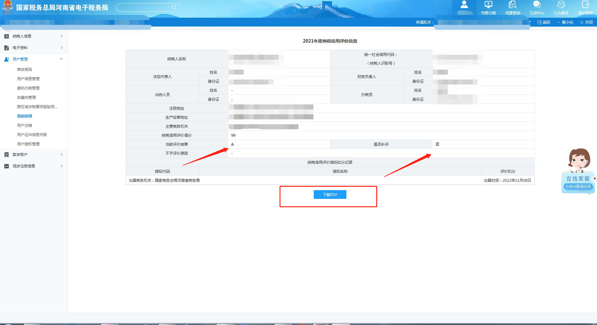The height and width of the screenshot is (325, 597).
Task: Click the 办税员 label cell
Action: pos(367,95)
